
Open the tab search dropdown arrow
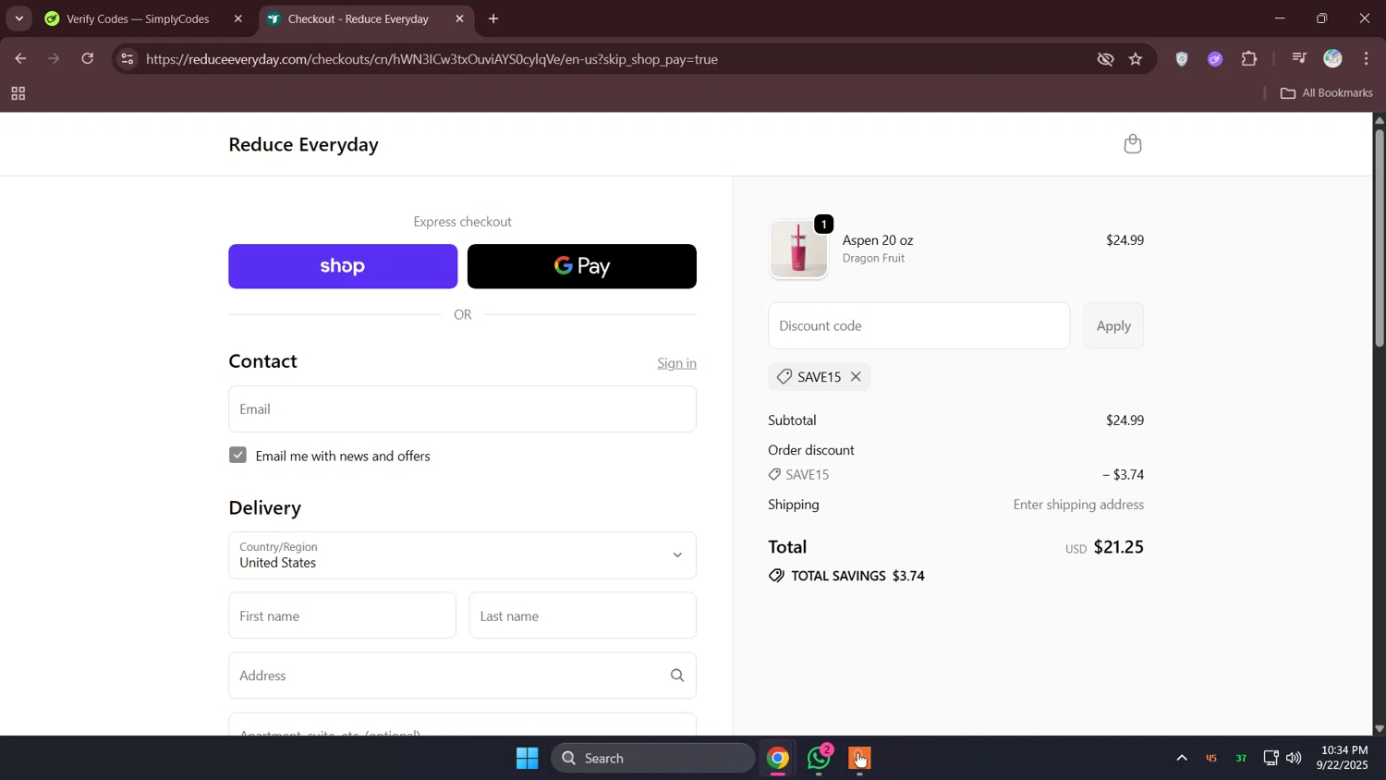(x=18, y=18)
